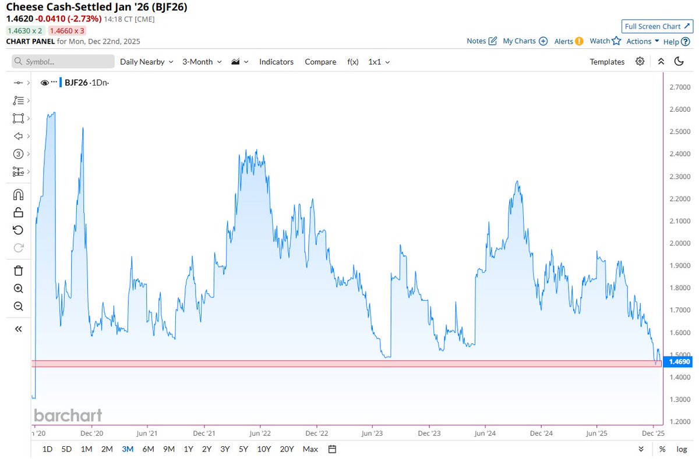Open Alerts
Image resolution: width=699 pixels, height=459 pixels.
click(569, 41)
